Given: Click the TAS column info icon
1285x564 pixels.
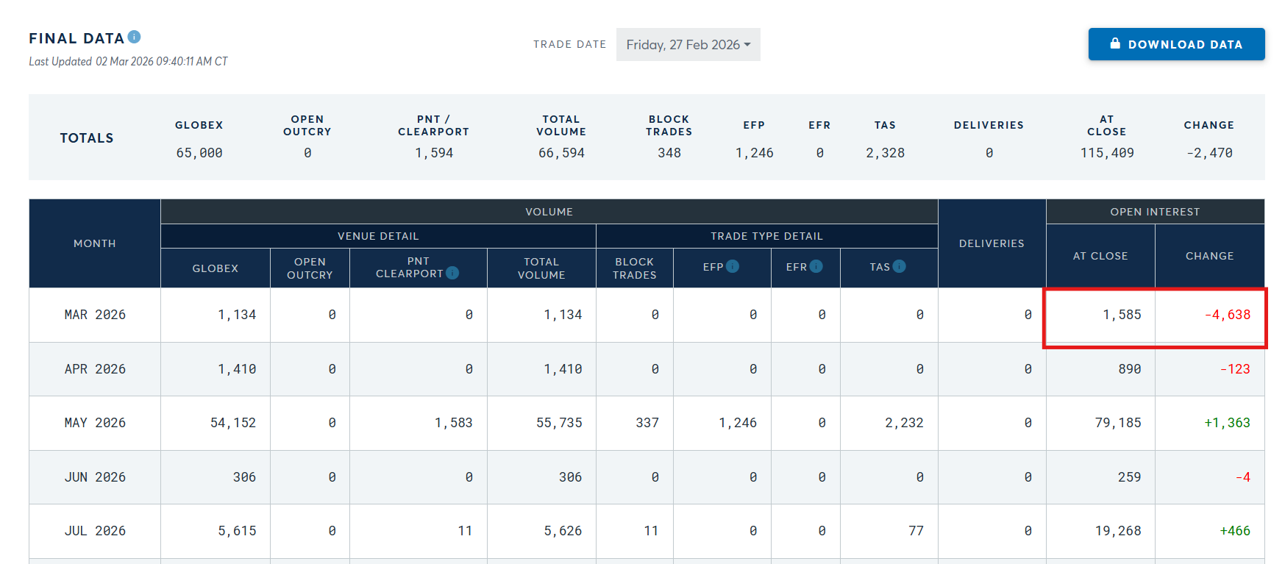Looking at the screenshot, I should [x=899, y=266].
